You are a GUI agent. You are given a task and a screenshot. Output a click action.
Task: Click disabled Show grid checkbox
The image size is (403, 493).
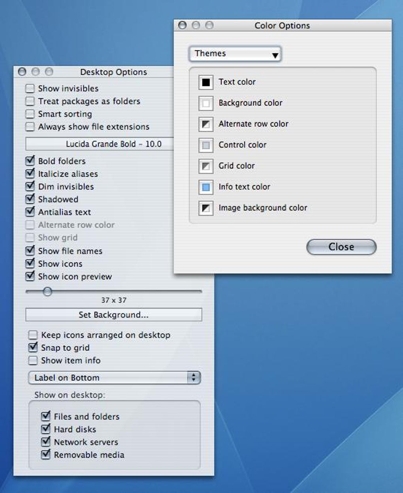30,237
